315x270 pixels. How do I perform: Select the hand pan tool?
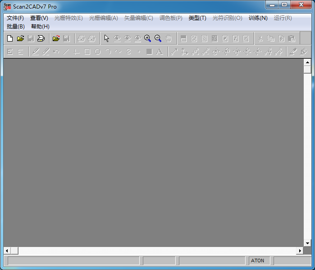pos(169,38)
